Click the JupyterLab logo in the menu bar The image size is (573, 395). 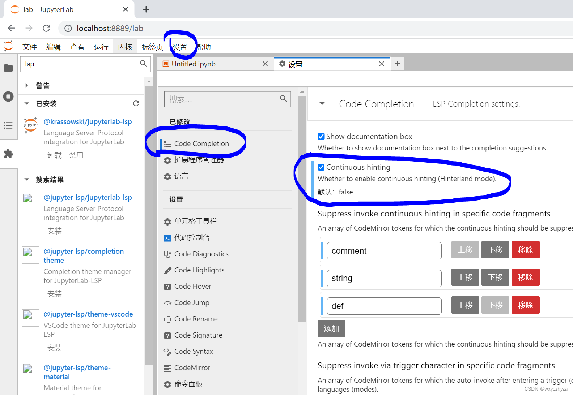(x=8, y=46)
